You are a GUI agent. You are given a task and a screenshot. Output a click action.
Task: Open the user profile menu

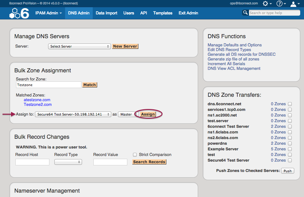pos(295,4)
